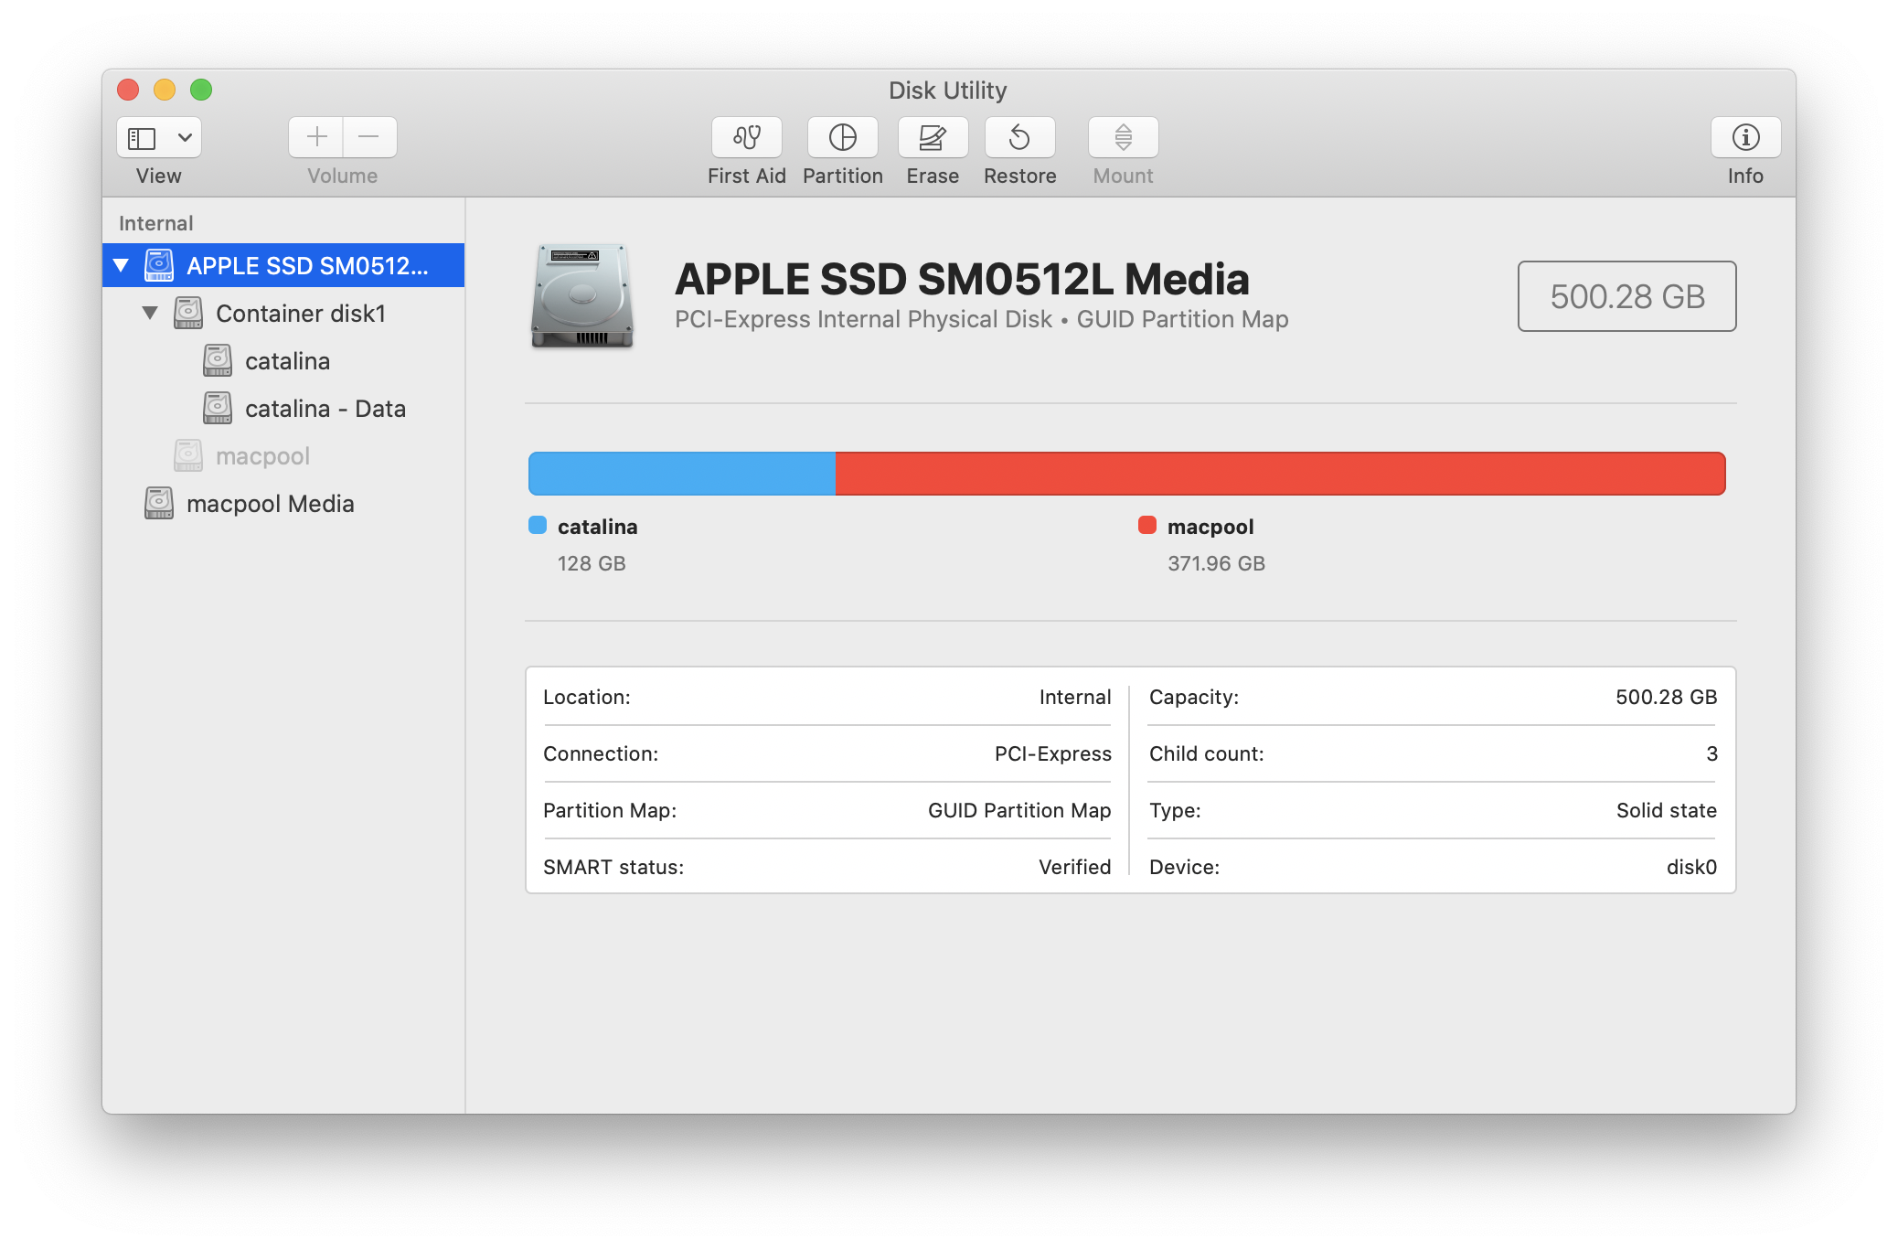Click the '371.96 GB' size value

pyautogui.click(x=1216, y=563)
